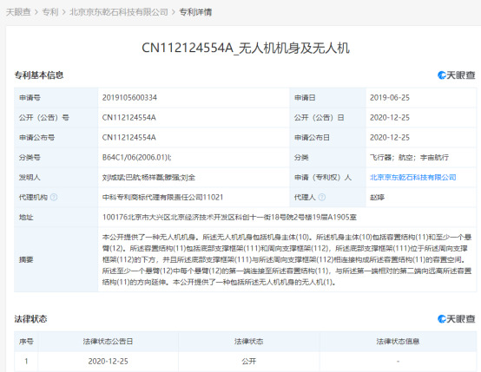
Task: Select CN112124554A in 申请公布号 row
Action: click(x=128, y=138)
